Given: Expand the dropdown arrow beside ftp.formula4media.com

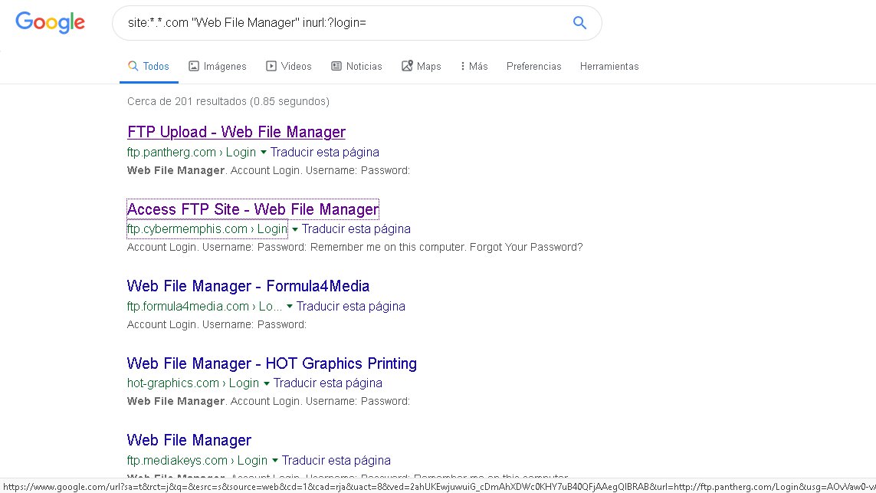Looking at the screenshot, I should (290, 307).
